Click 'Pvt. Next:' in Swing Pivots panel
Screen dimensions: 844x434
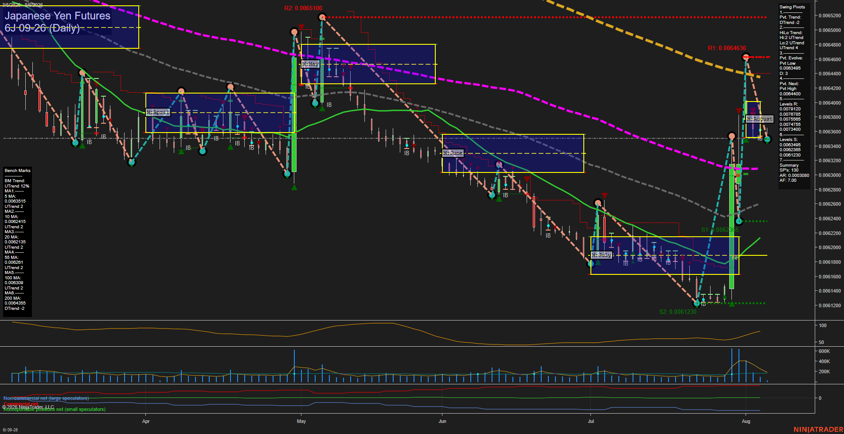[x=789, y=84]
